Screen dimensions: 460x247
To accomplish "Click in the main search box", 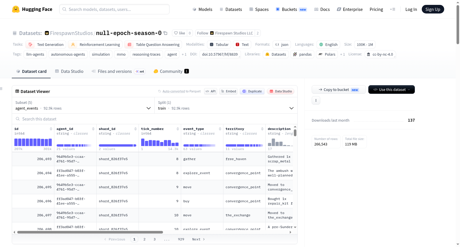I will click(x=114, y=9).
